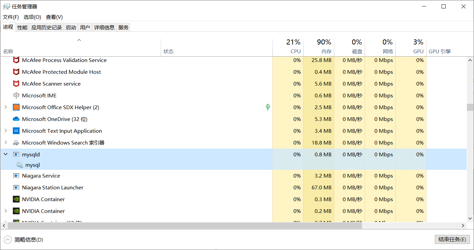474x250 pixels.
Task: Switch to the 启动 tab
Action: (x=71, y=28)
